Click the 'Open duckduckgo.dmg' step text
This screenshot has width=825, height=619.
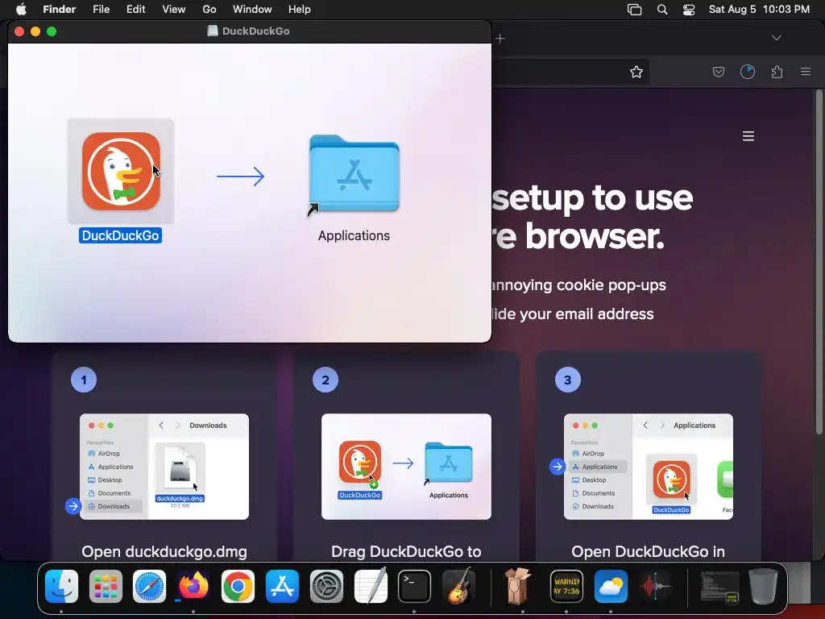164,551
